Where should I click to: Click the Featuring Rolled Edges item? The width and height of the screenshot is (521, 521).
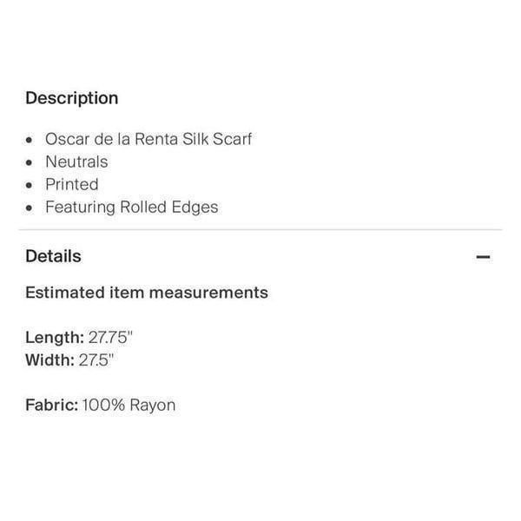pyautogui.click(x=132, y=208)
